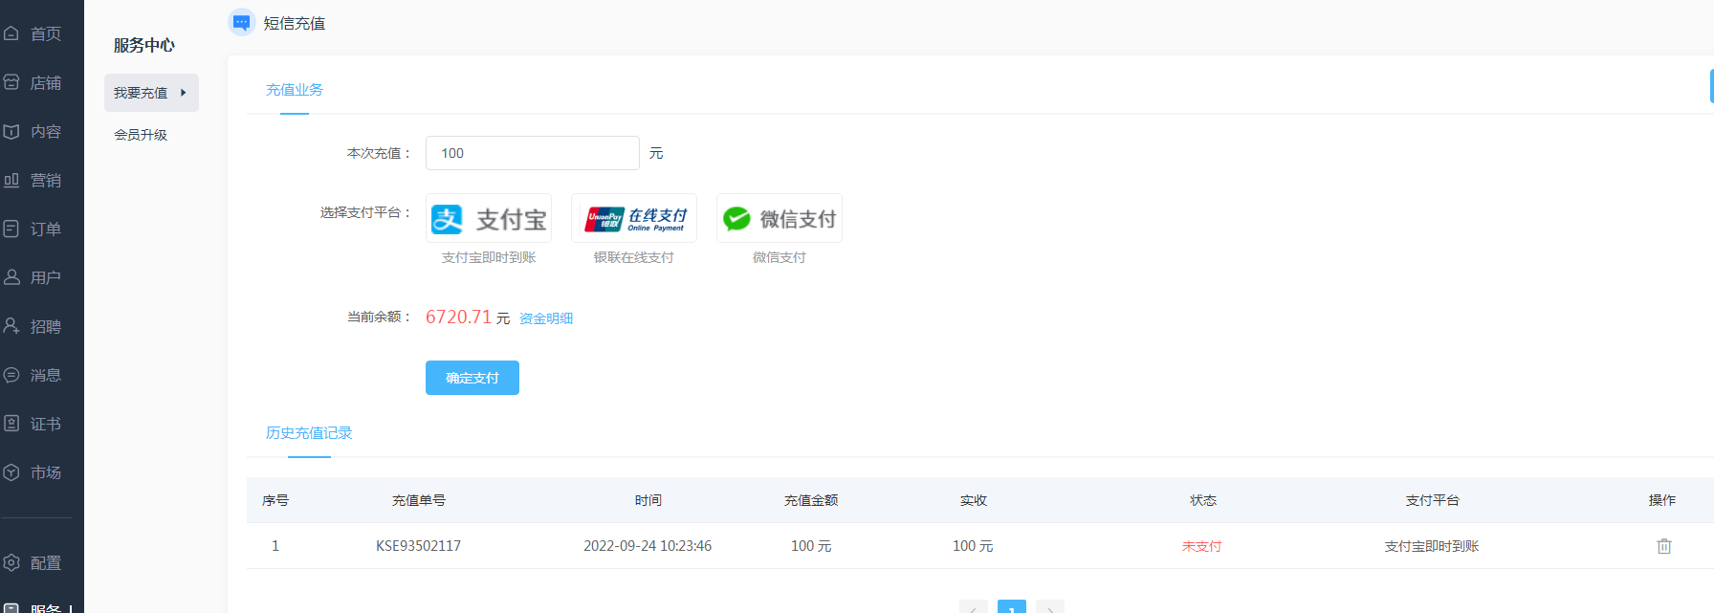Open the 资金明细 link
The width and height of the screenshot is (1714, 613).
point(546,318)
